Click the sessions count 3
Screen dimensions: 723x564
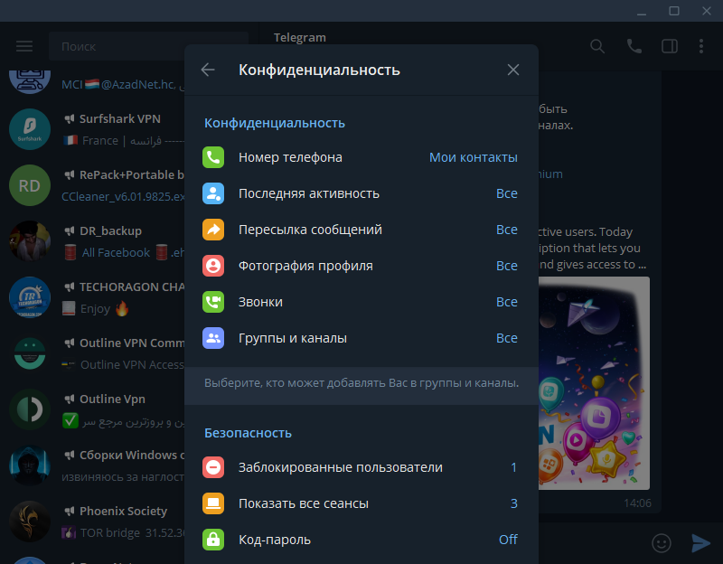tap(513, 503)
